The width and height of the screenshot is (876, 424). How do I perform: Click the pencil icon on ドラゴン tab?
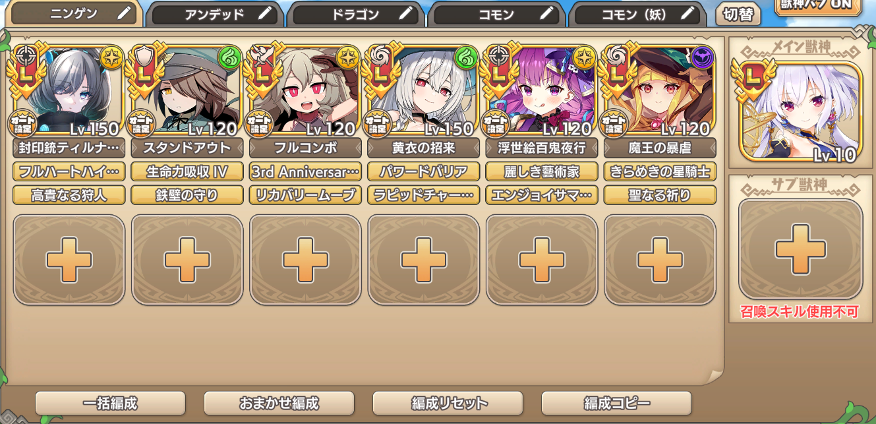(407, 14)
